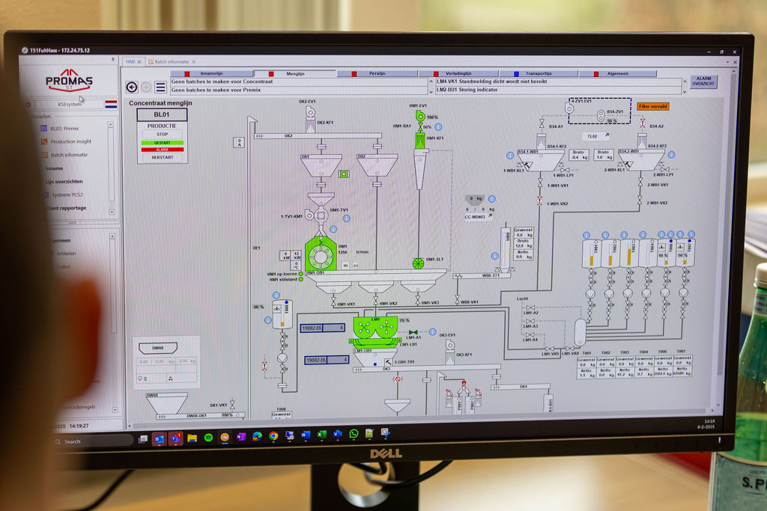Toggle the B54-A2 valve with red alert
The width and height of the screenshot is (767, 511).
click(x=642, y=122)
